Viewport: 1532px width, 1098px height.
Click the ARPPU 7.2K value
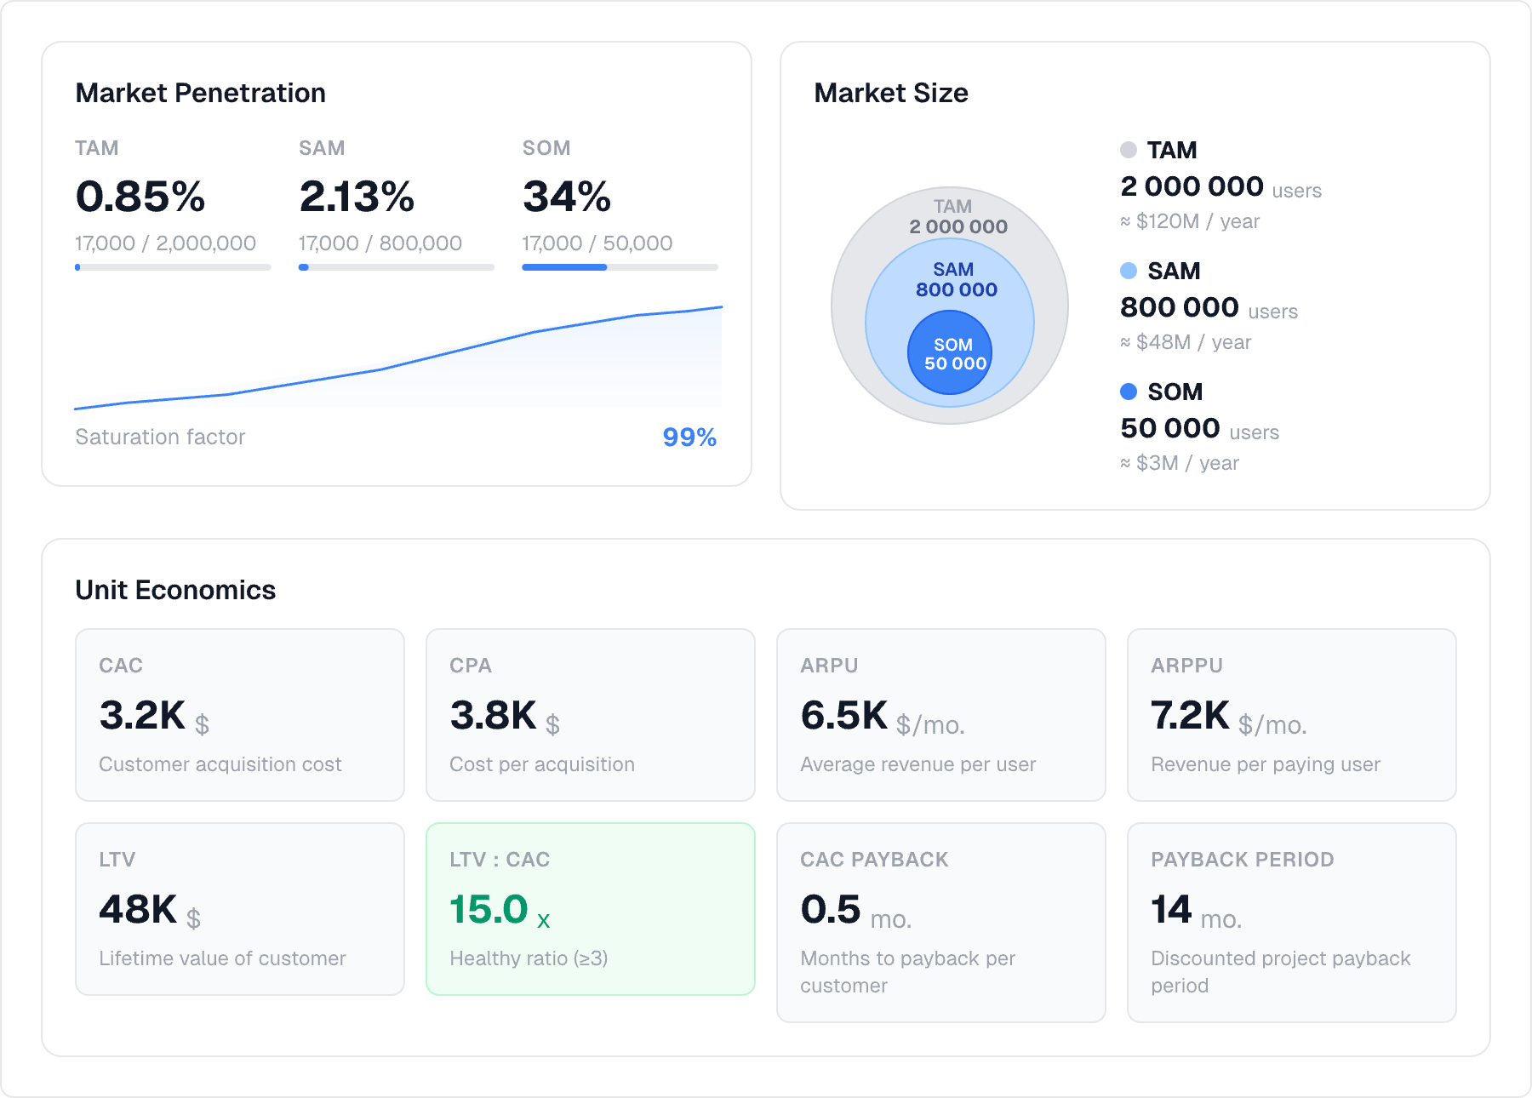click(1189, 716)
